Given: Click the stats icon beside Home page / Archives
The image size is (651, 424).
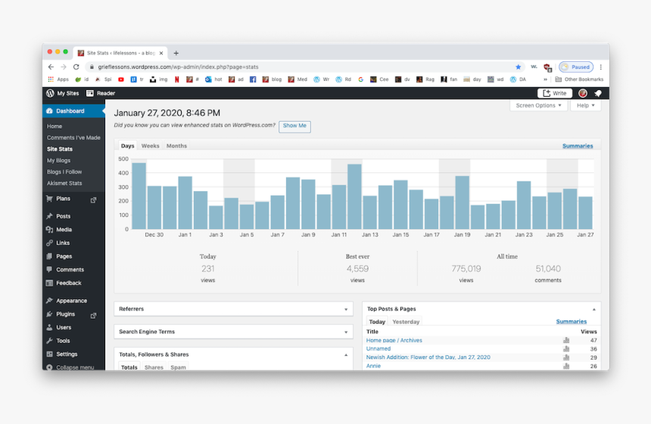Looking at the screenshot, I should pyautogui.click(x=566, y=341).
